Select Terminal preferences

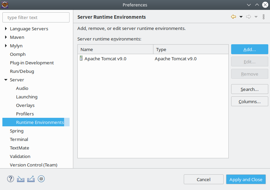click(19, 140)
